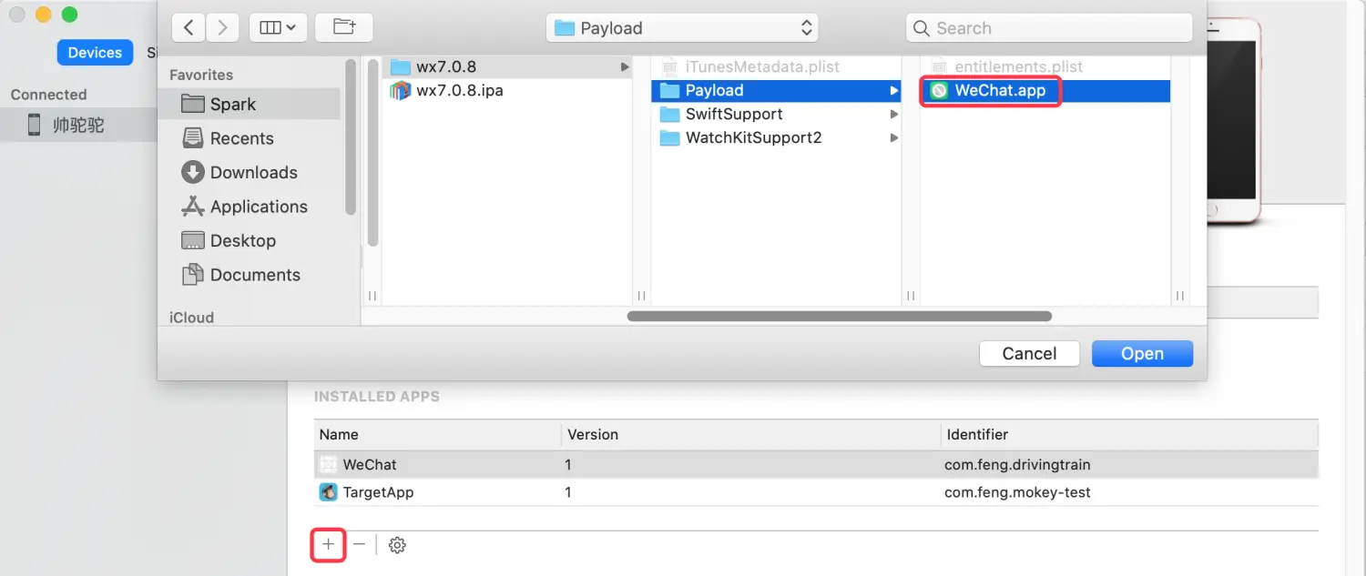Expand the Payload folder arrow

tap(894, 90)
